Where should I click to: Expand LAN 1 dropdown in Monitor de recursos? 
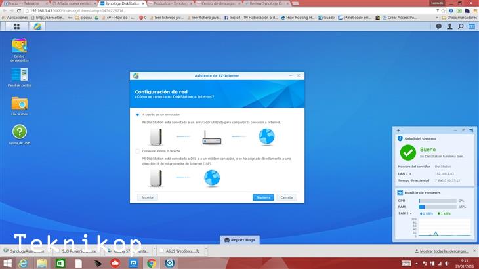[406, 213]
